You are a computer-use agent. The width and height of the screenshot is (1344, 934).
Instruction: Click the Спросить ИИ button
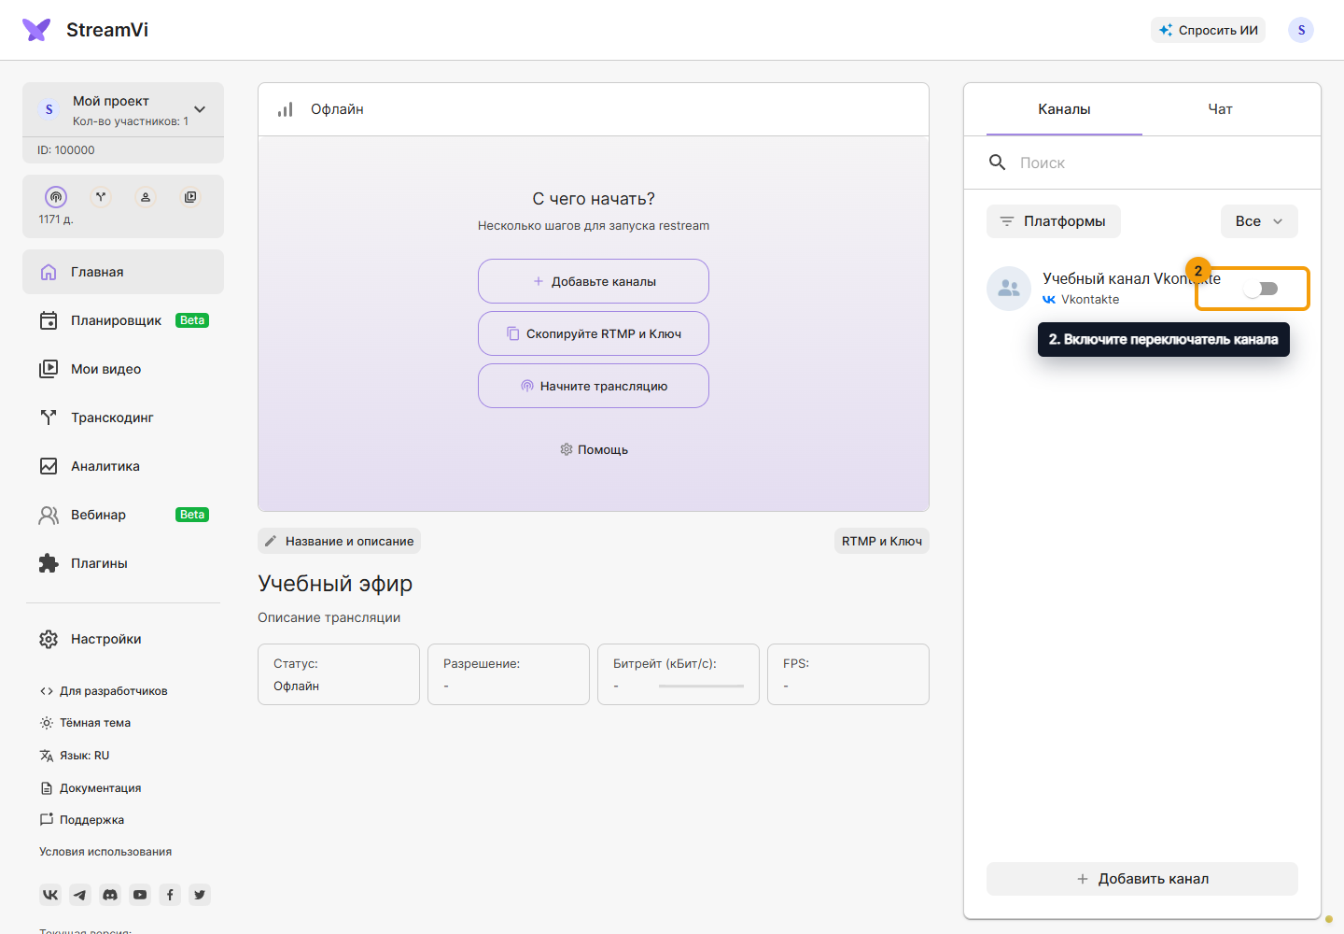point(1208,30)
